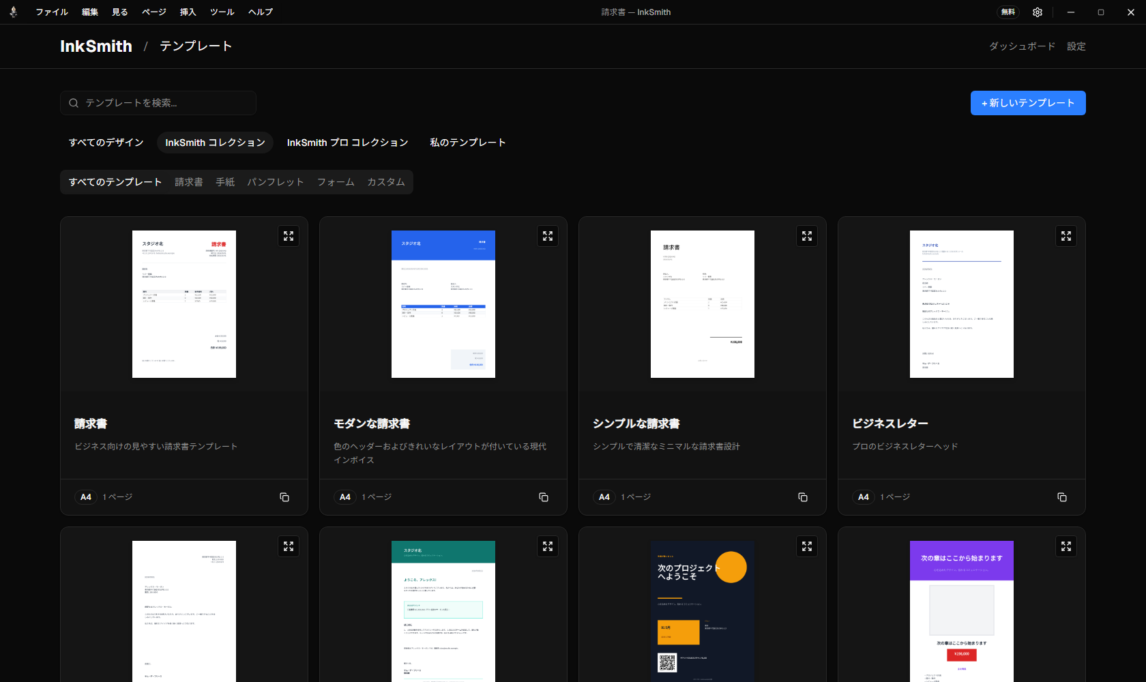Open the ページ menu
The width and height of the screenshot is (1146, 682).
[x=154, y=12]
